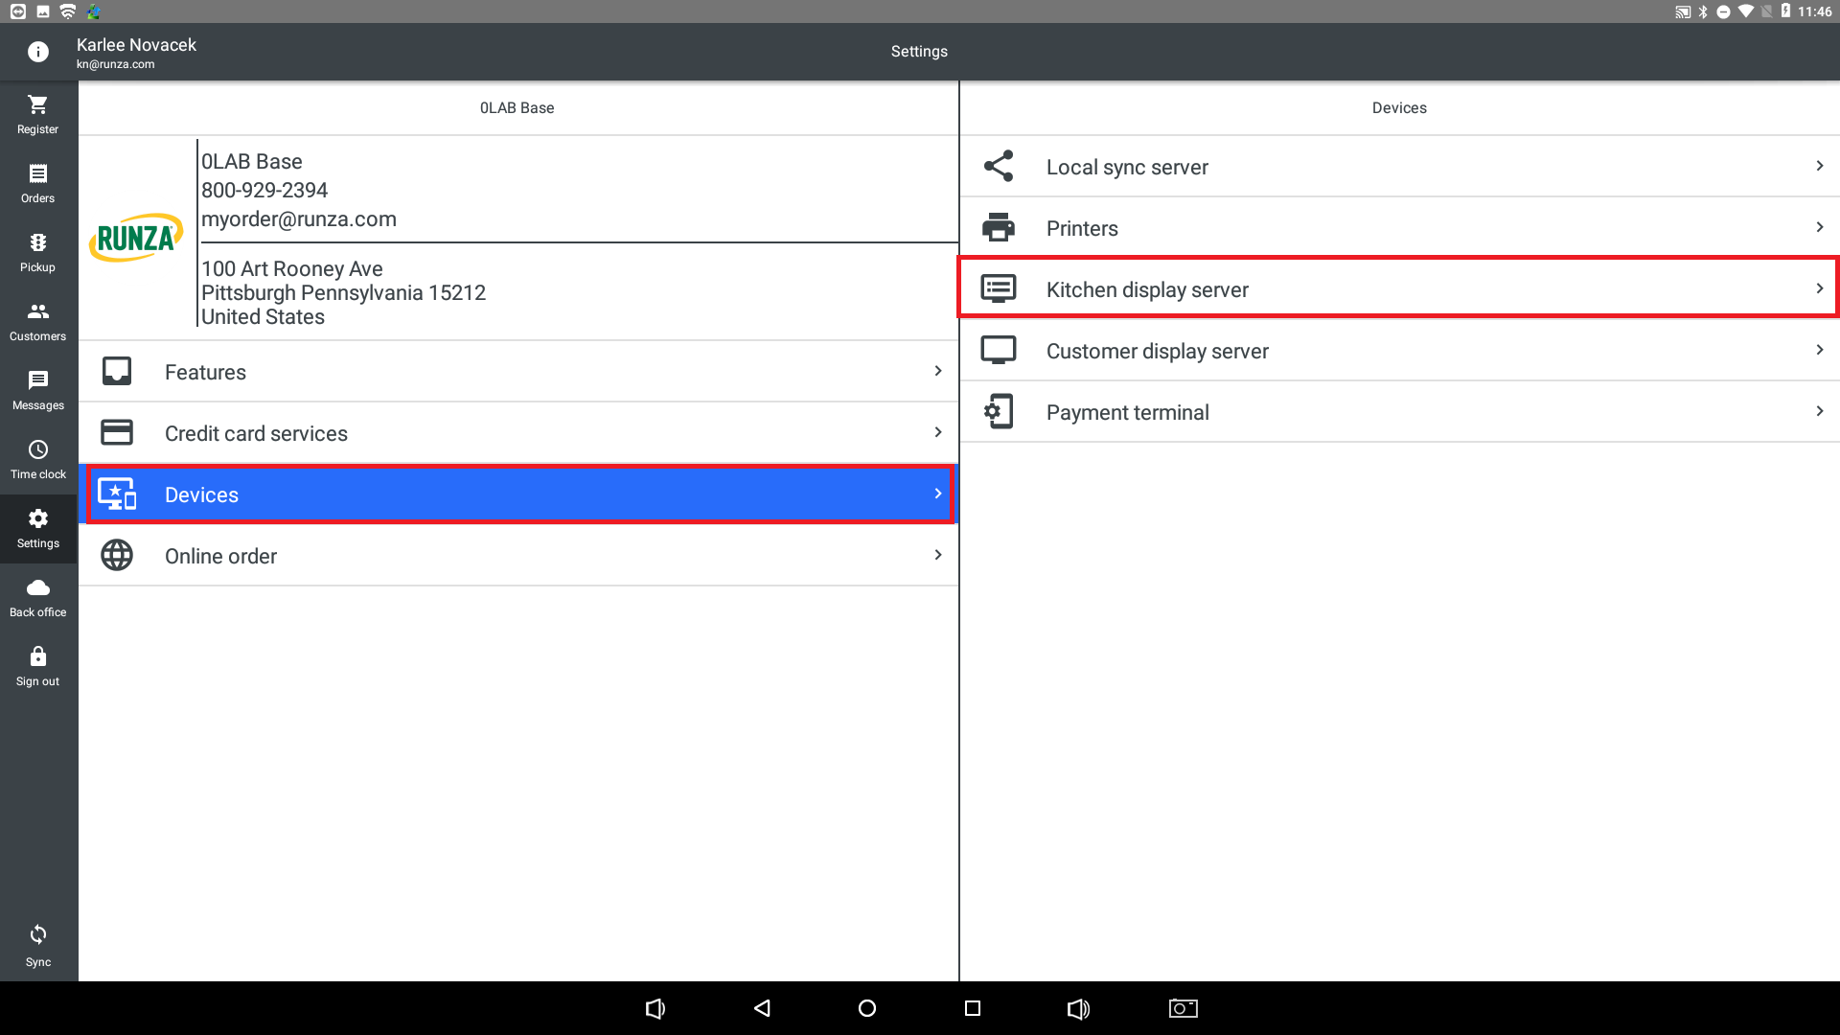Open the Pickup section
This screenshot has width=1840, height=1035.
click(37, 252)
